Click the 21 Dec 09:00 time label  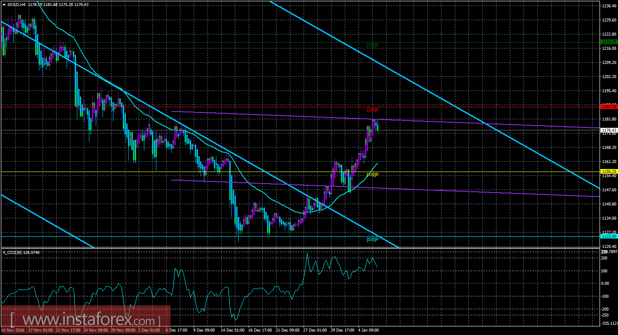(287, 331)
